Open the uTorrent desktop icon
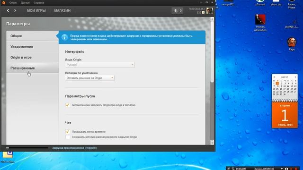The image size is (303, 170). pyautogui.click(x=260, y=3)
